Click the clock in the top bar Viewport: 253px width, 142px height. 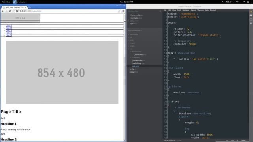[x=126, y=2]
